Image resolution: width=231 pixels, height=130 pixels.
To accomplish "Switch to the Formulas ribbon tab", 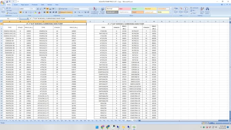I will 35,5.
